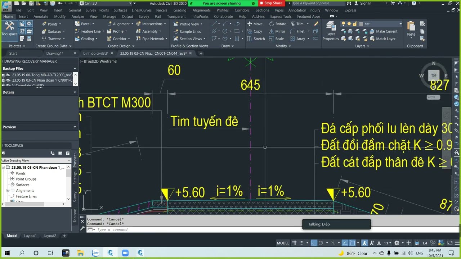461x259 pixels.
Task: Select the Fillet tool
Action: pos(297,31)
